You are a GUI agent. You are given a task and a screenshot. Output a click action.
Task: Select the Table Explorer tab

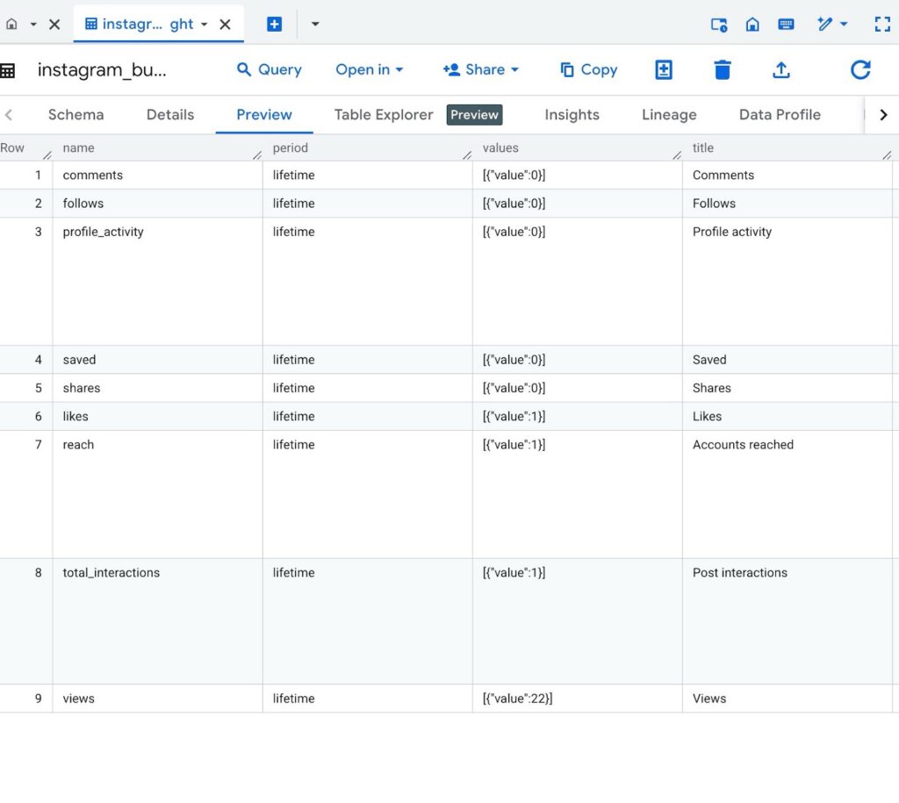point(384,115)
